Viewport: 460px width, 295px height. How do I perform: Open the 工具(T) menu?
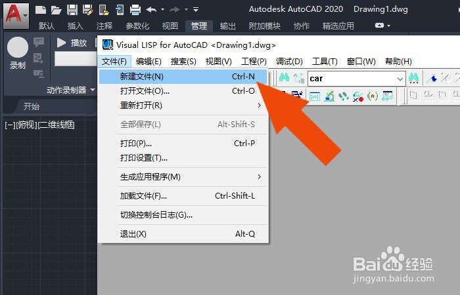coord(325,62)
